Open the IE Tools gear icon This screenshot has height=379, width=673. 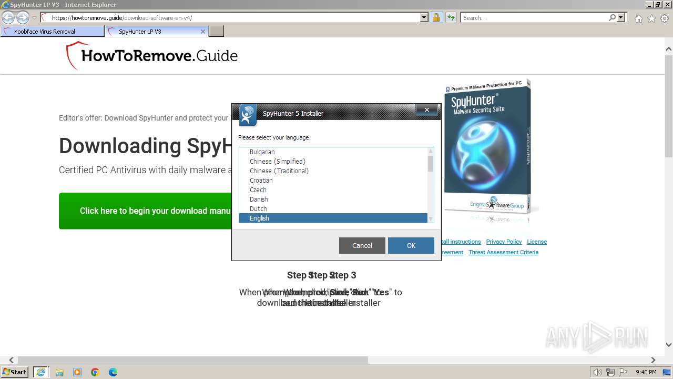click(x=665, y=18)
